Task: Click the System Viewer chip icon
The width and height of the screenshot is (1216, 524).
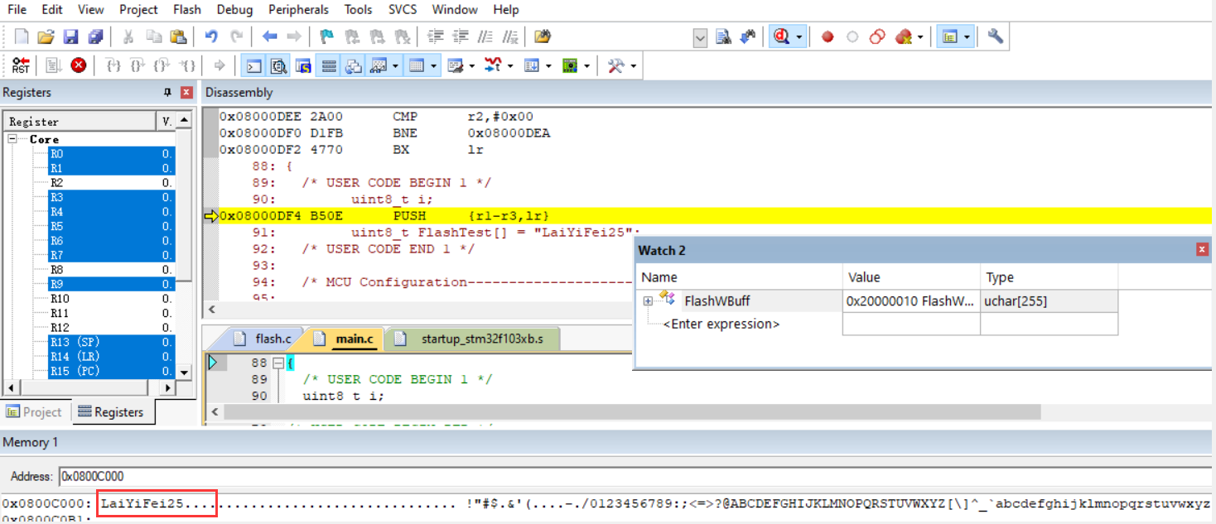Action: [x=570, y=65]
